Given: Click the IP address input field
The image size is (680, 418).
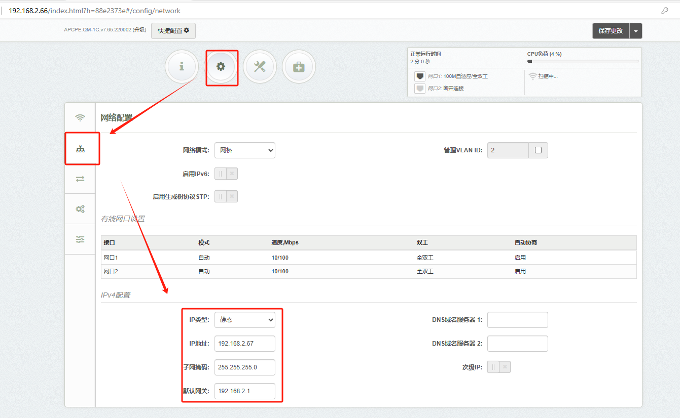Looking at the screenshot, I should 244,344.
